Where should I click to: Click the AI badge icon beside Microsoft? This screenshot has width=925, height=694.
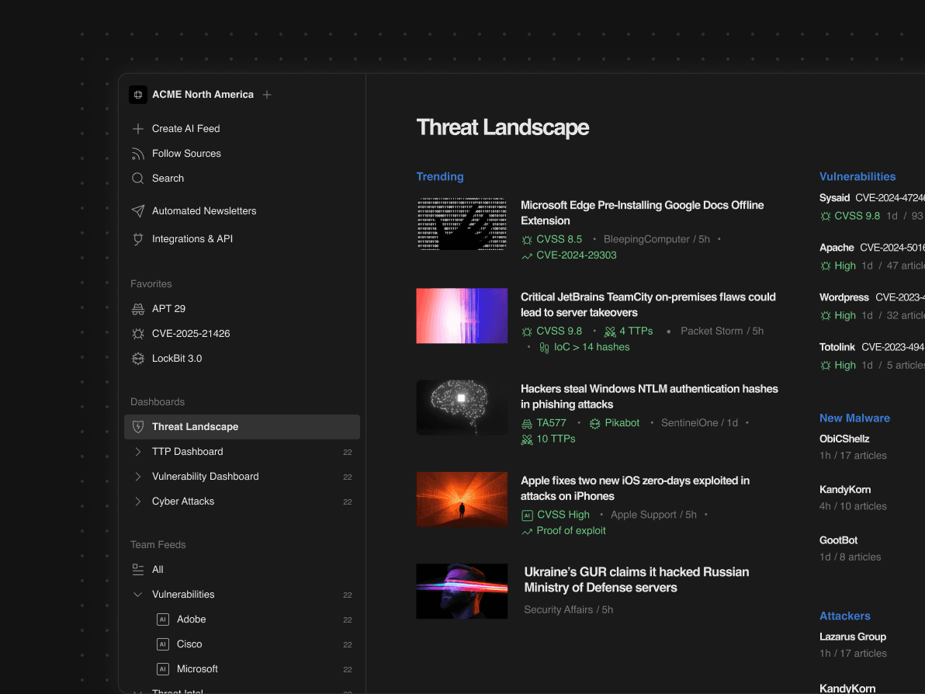point(163,668)
